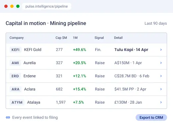Click the ATYM ticker badge

(17, 102)
